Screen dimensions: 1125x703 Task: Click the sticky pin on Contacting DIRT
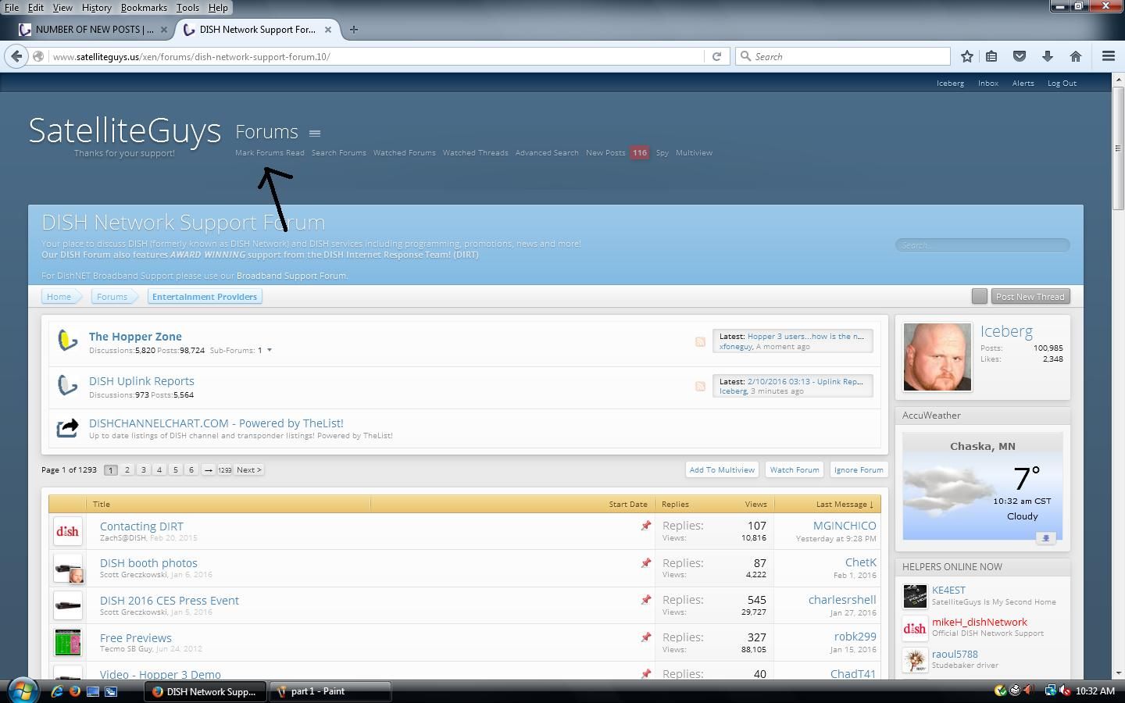coord(645,526)
